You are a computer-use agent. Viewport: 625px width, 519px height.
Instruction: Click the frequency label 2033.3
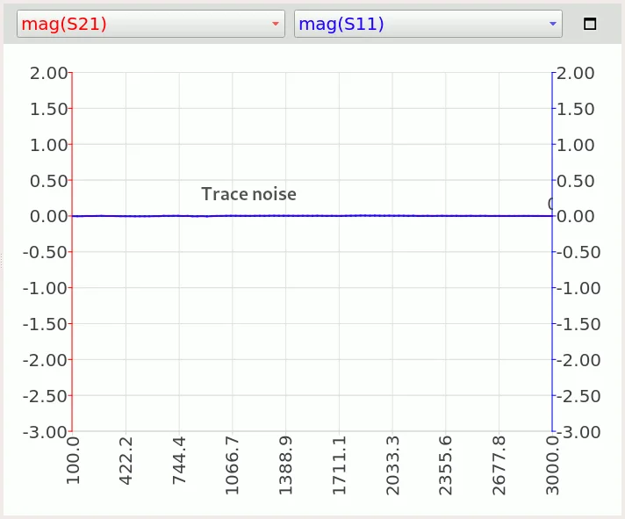point(392,465)
